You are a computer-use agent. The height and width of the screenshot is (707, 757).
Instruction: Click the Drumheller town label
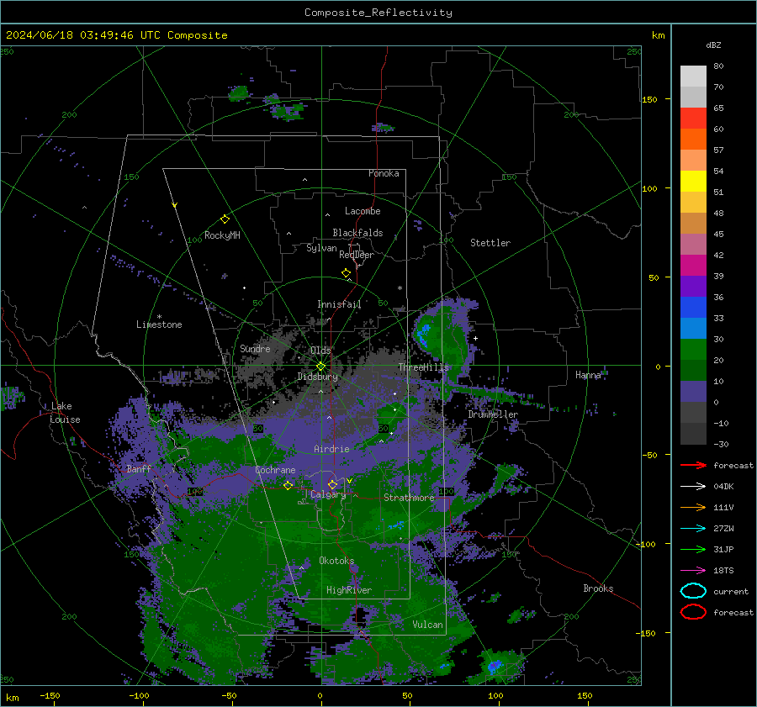click(x=493, y=414)
